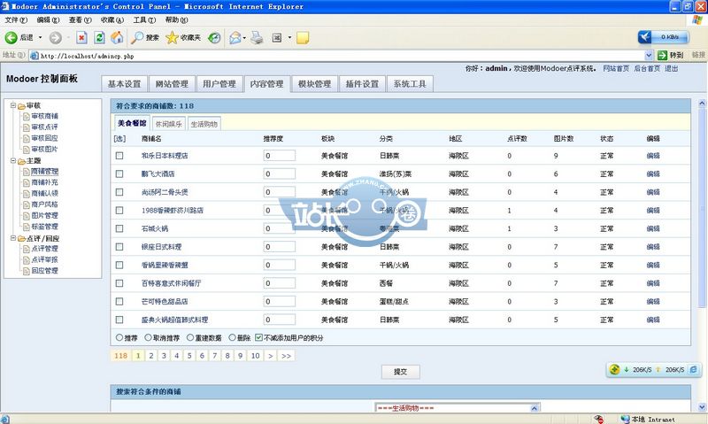Click the 退出 logout link

pyautogui.click(x=671, y=69)
